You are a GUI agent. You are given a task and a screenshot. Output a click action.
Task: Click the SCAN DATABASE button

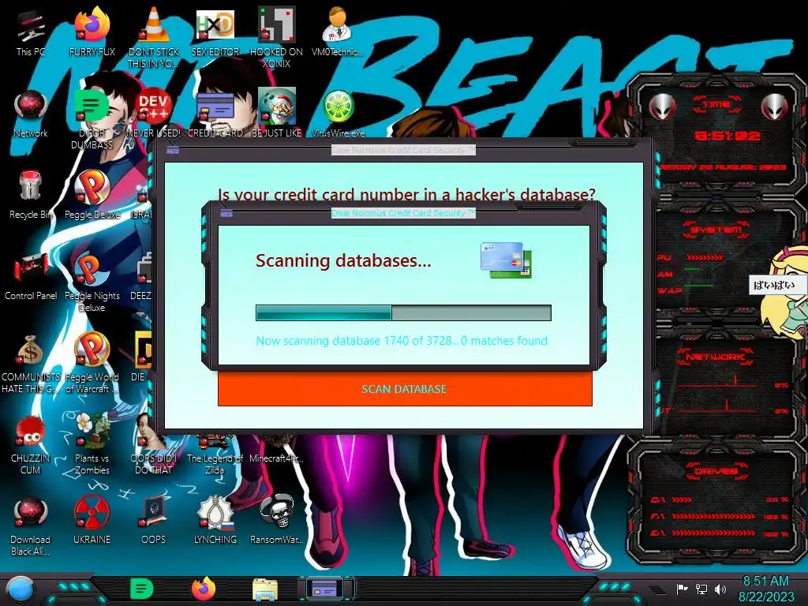pyautogui.click(x=405, y=389)
